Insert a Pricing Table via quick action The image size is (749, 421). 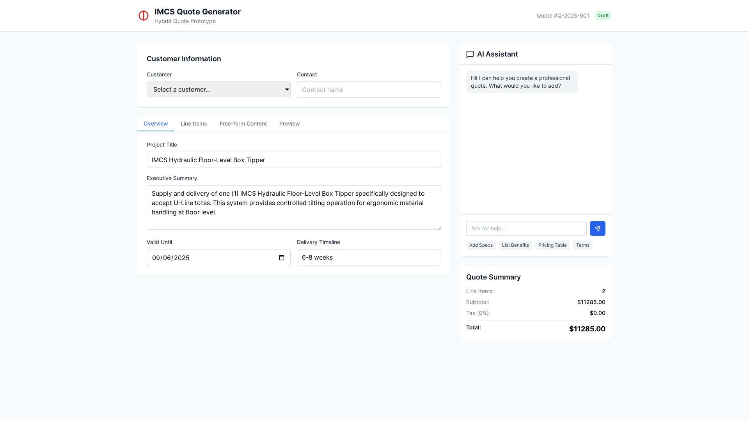coord(552,245)
